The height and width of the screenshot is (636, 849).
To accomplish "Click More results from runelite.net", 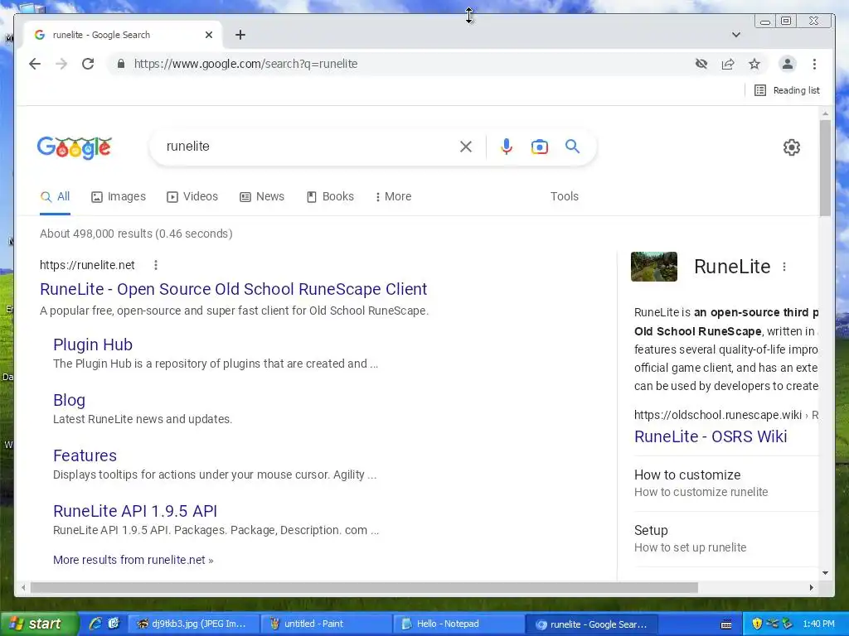I will [x=133, y=561].
